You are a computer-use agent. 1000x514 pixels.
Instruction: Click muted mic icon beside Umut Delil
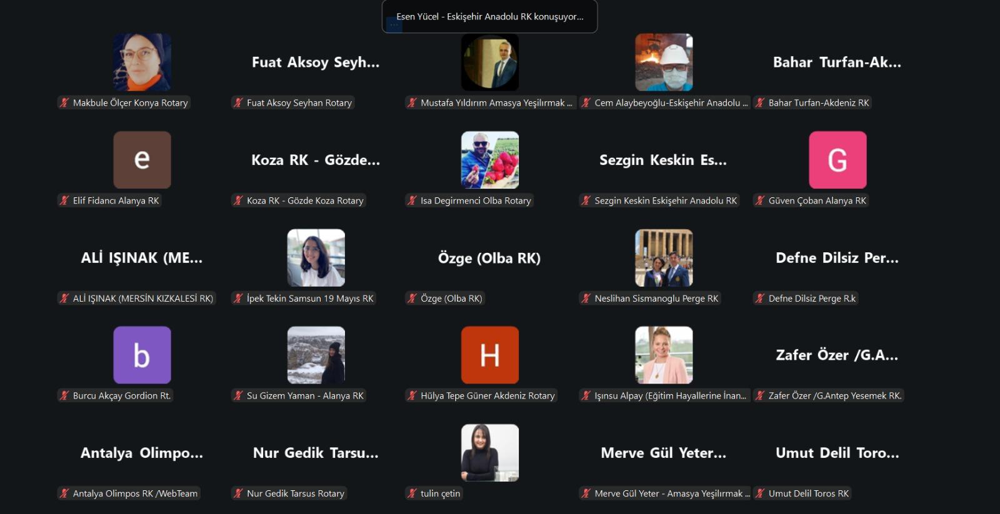(x=759, y=493)
